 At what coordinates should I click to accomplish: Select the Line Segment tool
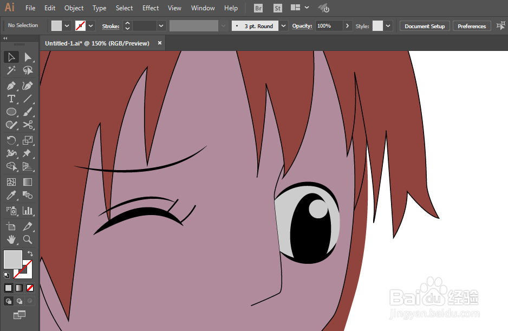tap(28, 99)
